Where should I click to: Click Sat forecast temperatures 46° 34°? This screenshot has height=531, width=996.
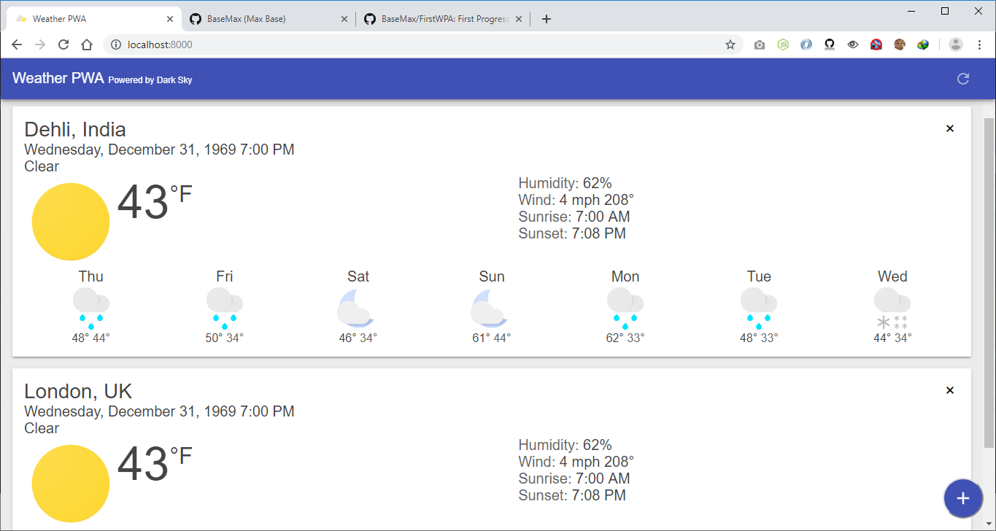point(358,338)
